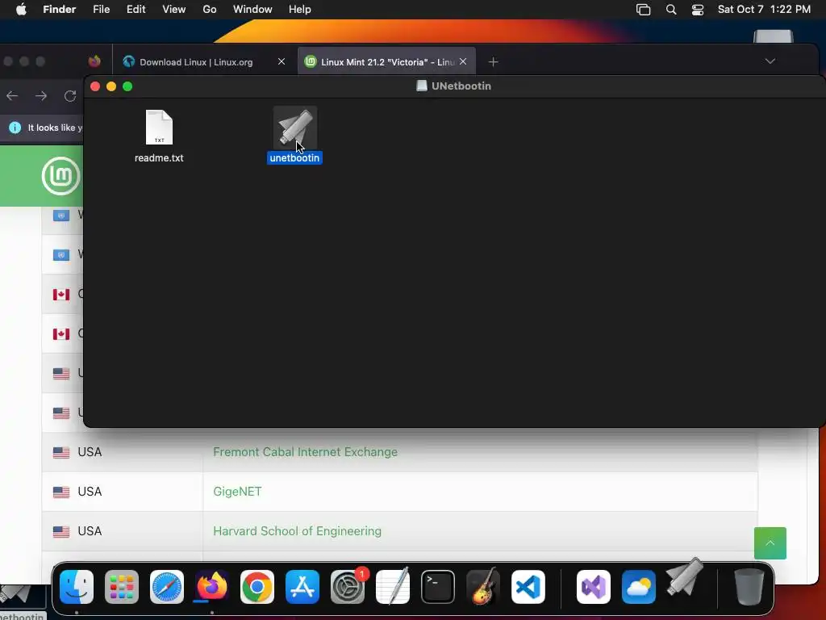Click the UNetbootin icon in the dock
The width and height of the screenshot is (826, 620).
684,577
